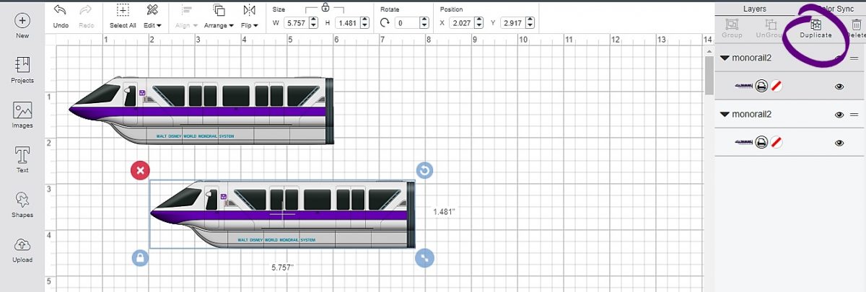Select the Text tool

point(22,155)
